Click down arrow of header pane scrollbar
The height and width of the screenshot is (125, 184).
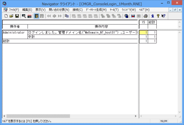click(x=180, y=26)
